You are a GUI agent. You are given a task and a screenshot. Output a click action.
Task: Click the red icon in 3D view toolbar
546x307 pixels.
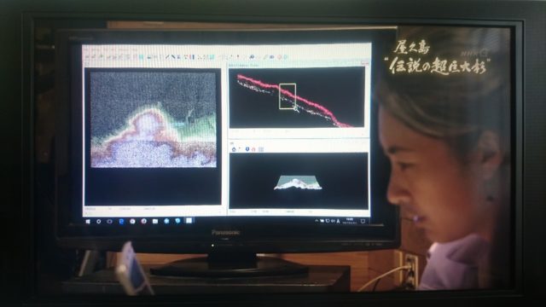[x=254, y=149]
